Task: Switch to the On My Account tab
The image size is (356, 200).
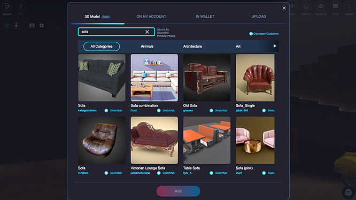Action: (151, 17)
